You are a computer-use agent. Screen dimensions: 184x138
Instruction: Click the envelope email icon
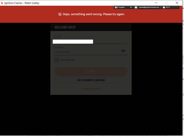pyautogui.click(x=136, y=7)
